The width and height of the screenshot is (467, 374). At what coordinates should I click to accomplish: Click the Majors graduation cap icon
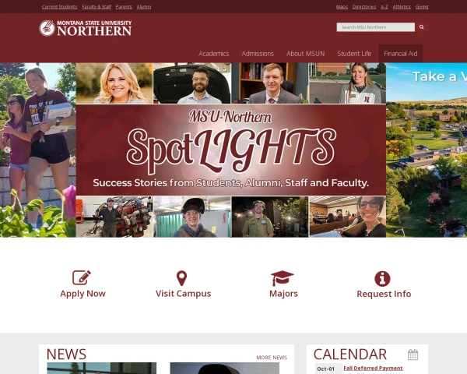point(282,278)
